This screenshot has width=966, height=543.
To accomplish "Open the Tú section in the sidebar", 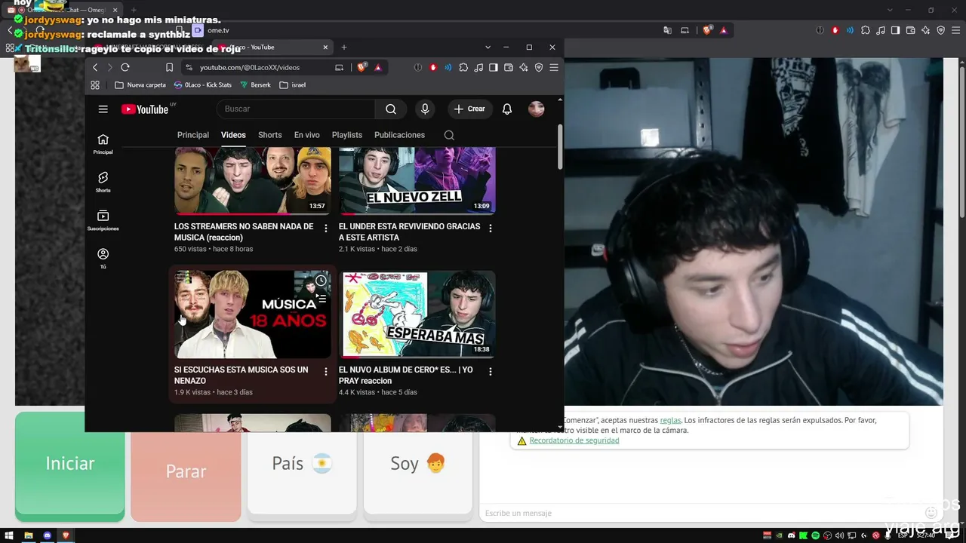I will click(x=103, y=259).
